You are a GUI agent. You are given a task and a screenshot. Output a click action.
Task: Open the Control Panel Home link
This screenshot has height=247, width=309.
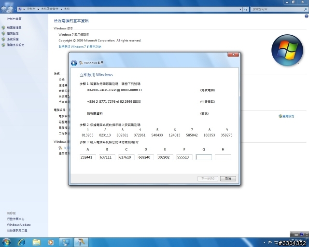(x=14, y=19)
